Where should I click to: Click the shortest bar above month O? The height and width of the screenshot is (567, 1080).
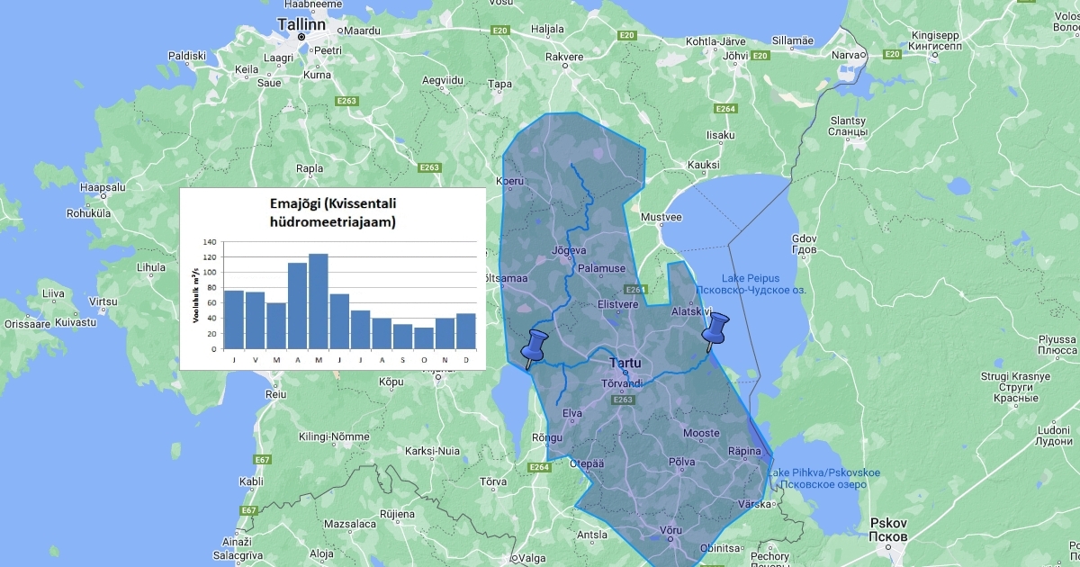(423, 337)
